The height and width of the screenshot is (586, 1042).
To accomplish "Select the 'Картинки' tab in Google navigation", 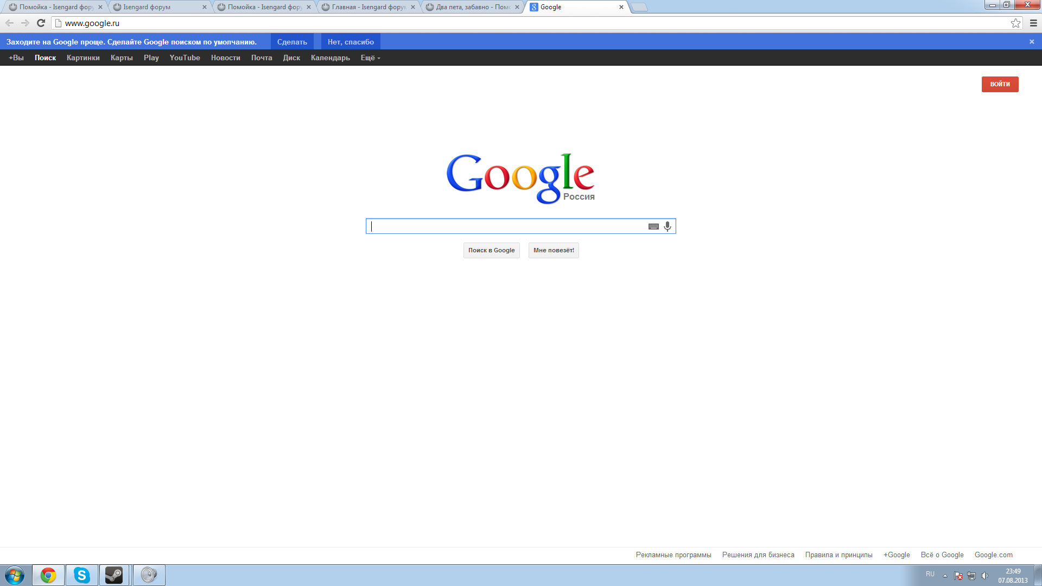I will pos(82,57).
